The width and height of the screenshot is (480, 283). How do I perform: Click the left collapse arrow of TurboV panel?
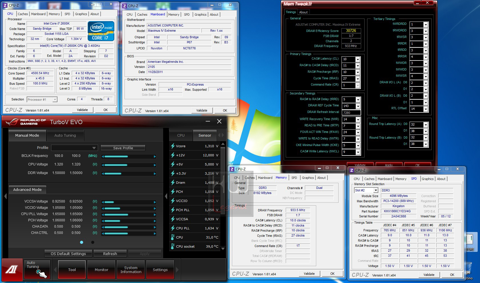point(5,196)
